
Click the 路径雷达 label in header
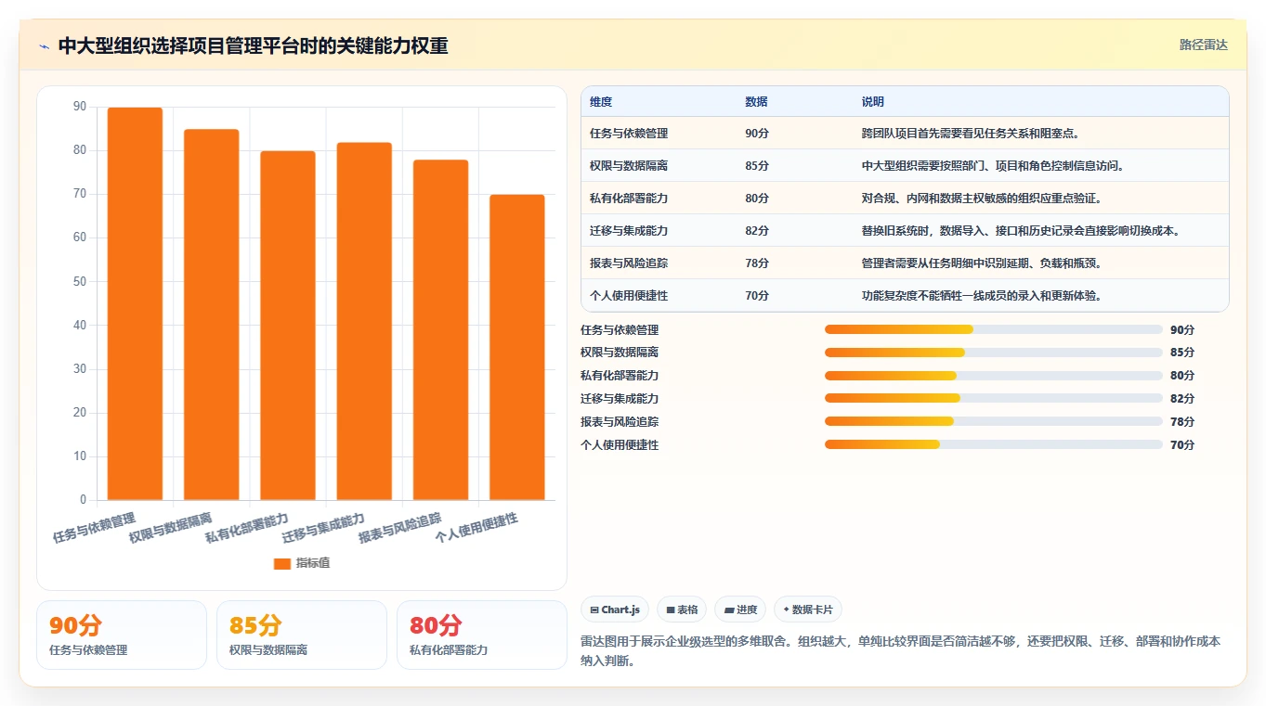(x=1204, y=45)
